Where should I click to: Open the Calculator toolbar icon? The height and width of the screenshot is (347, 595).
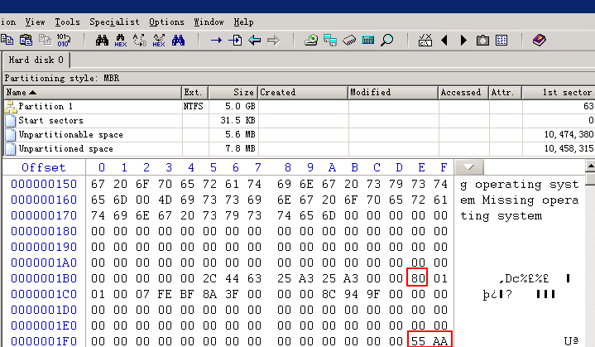pos(368,40)
